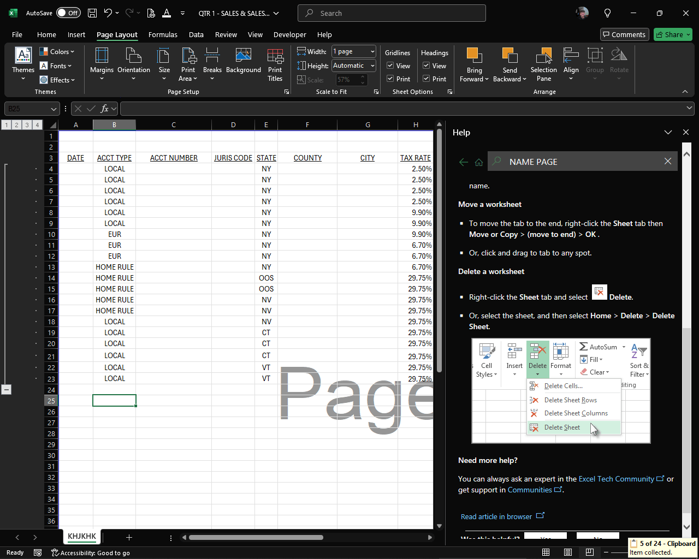This screenshot has height=559, width=699.
Task: Open Print Titles settings
Action: point(275,64)
